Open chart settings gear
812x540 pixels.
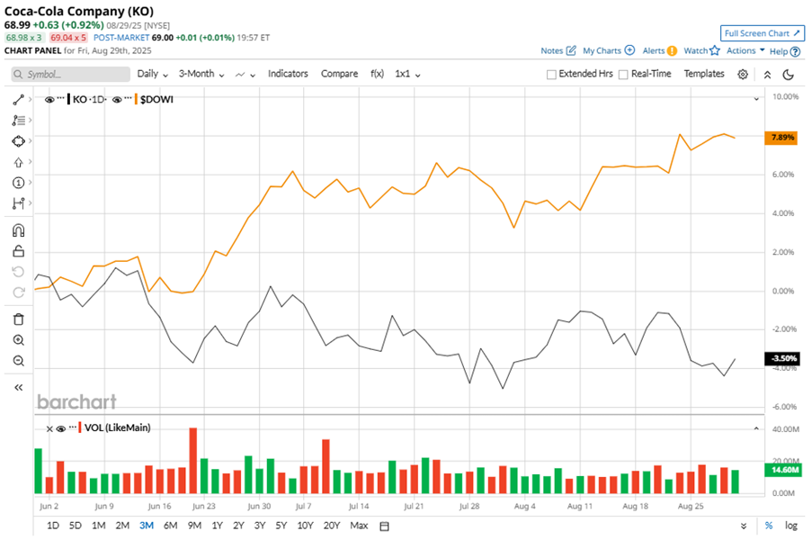[x=743, y=75]
